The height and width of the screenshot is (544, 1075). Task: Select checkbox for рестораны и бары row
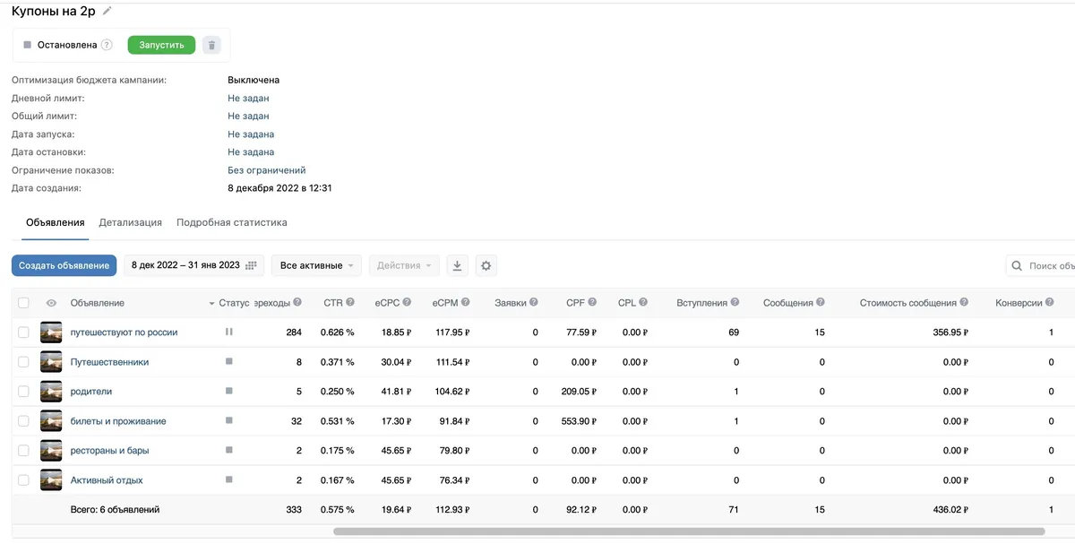pos(23,451)
